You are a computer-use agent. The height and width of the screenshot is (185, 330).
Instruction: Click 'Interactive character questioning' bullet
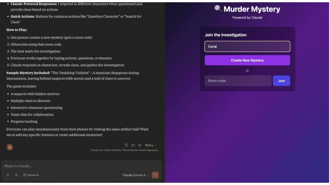36,108
